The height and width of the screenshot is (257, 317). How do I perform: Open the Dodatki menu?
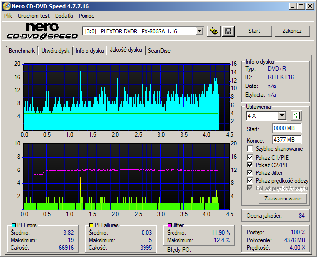tap(64, 16)
